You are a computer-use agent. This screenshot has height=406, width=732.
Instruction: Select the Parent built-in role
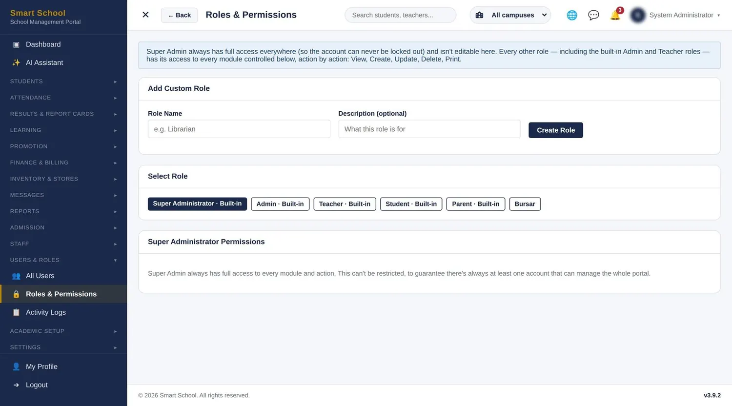tap(475, 204)
